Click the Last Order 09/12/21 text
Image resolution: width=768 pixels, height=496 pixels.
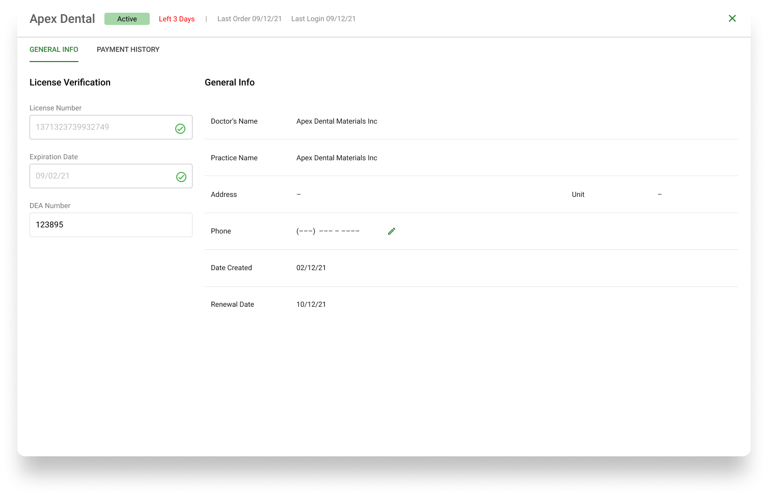click(250, 19)
